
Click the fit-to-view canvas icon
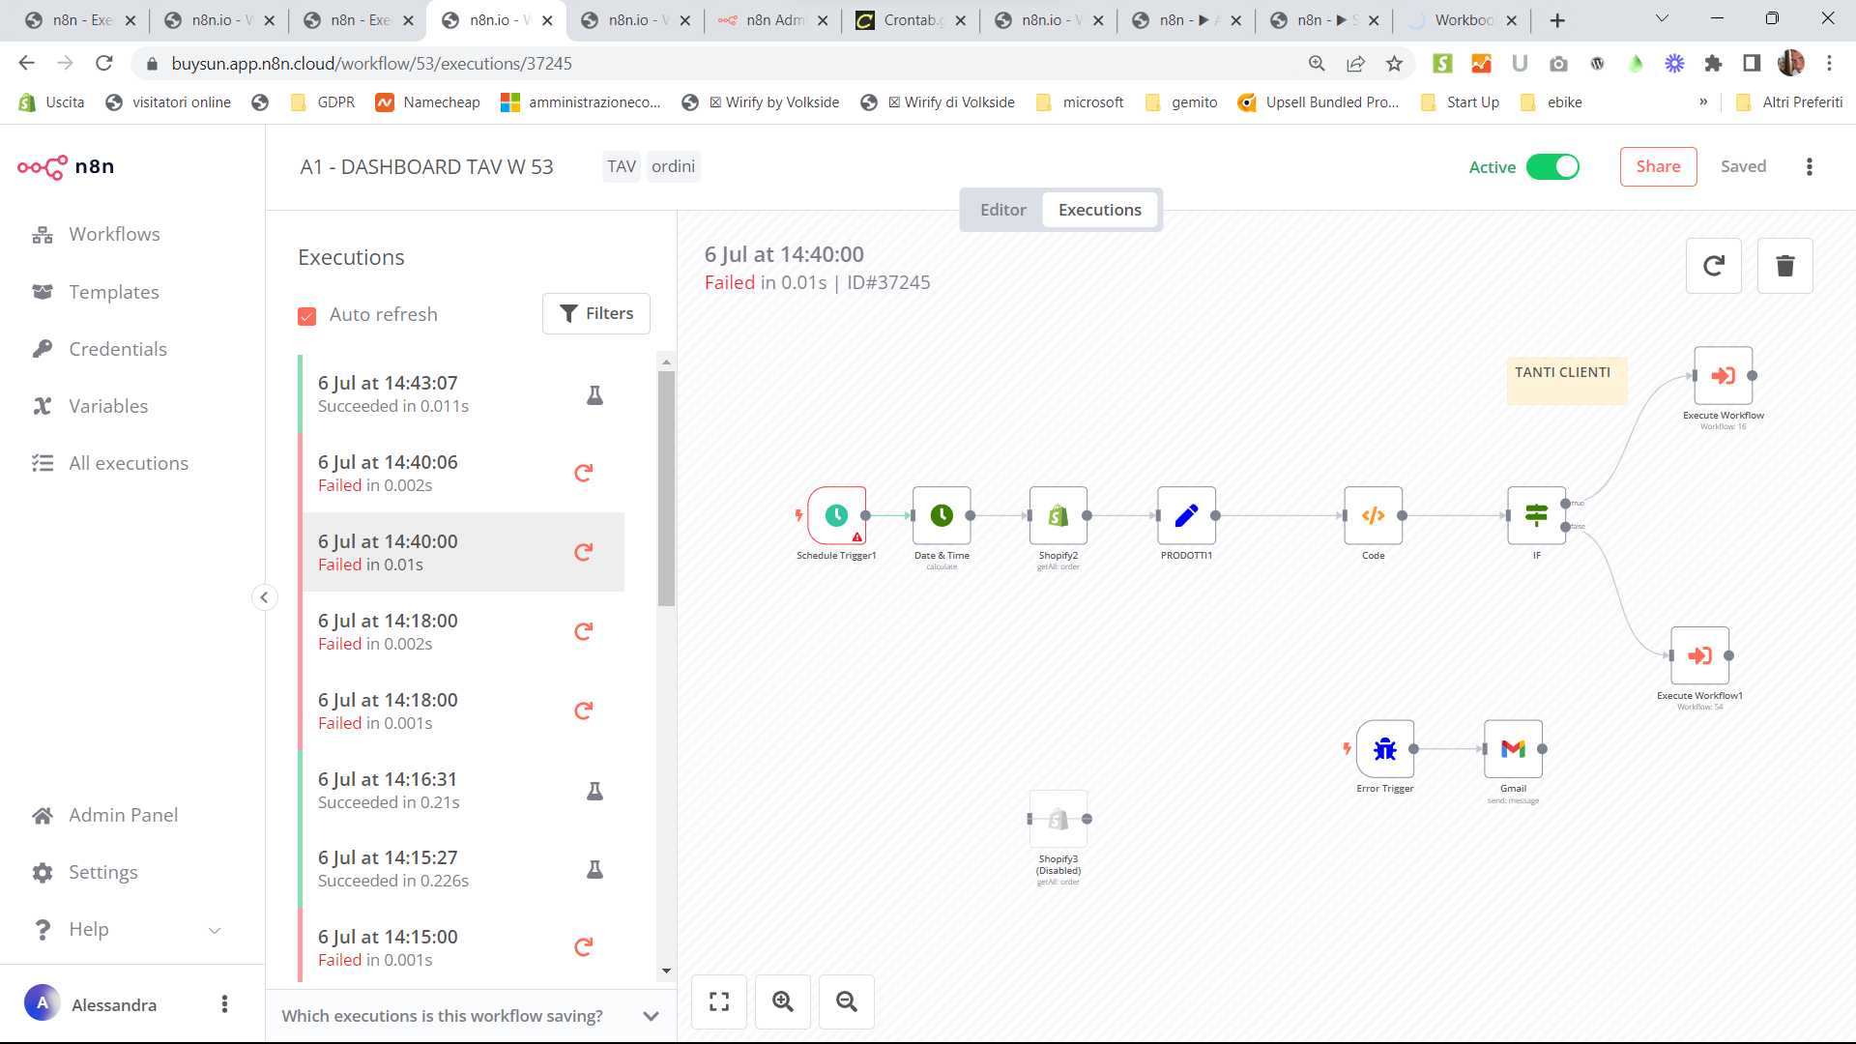click(719, 1001)
